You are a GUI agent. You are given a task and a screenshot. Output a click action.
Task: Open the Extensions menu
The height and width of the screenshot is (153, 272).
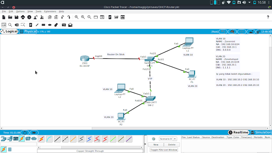tap(50, 11)
